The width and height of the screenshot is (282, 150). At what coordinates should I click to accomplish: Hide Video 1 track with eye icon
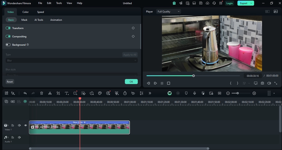(x=26, y=125)
